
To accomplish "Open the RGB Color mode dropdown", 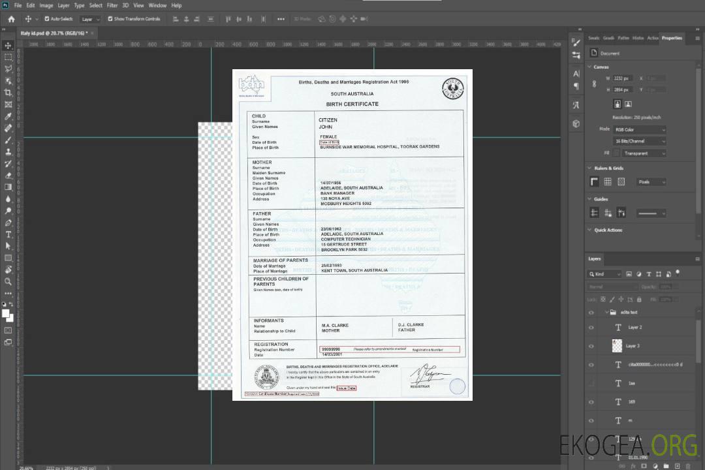I will [639, 129].
